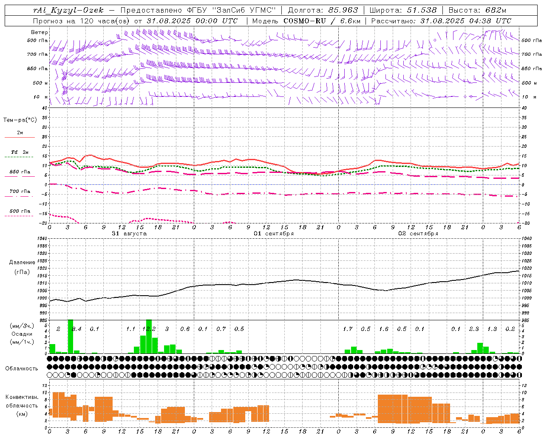Screen dimensions: 544x435
Task: Click the 500 м wind level label on left
Action: (40, 83)
